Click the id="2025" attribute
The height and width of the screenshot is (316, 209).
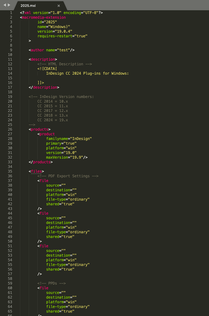pyautogui.click(x=47, y=22)
